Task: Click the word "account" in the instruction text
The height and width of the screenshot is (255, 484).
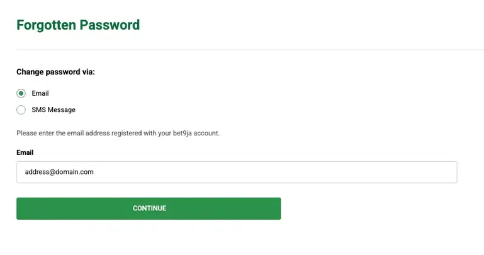Action: pyautogui.click(x=205, y=133)
